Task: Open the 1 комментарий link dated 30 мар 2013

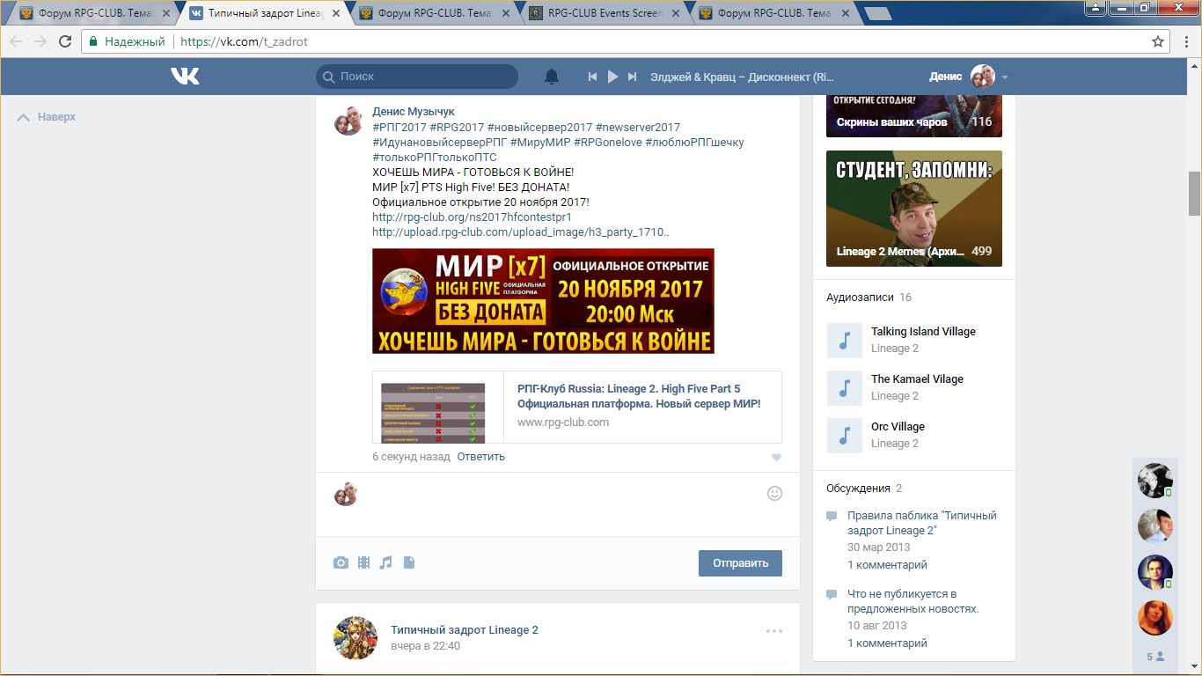Action: tap(887, 565)
